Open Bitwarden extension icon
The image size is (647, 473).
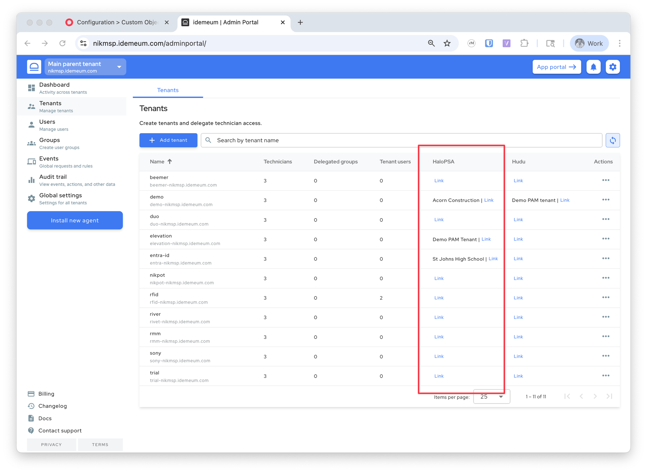pyautogui.click(x=489, y=43)
